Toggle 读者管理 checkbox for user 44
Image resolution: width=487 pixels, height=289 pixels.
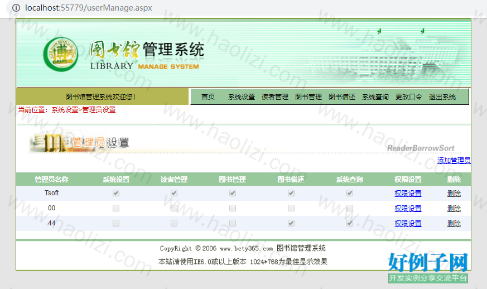tap(174, 223)
